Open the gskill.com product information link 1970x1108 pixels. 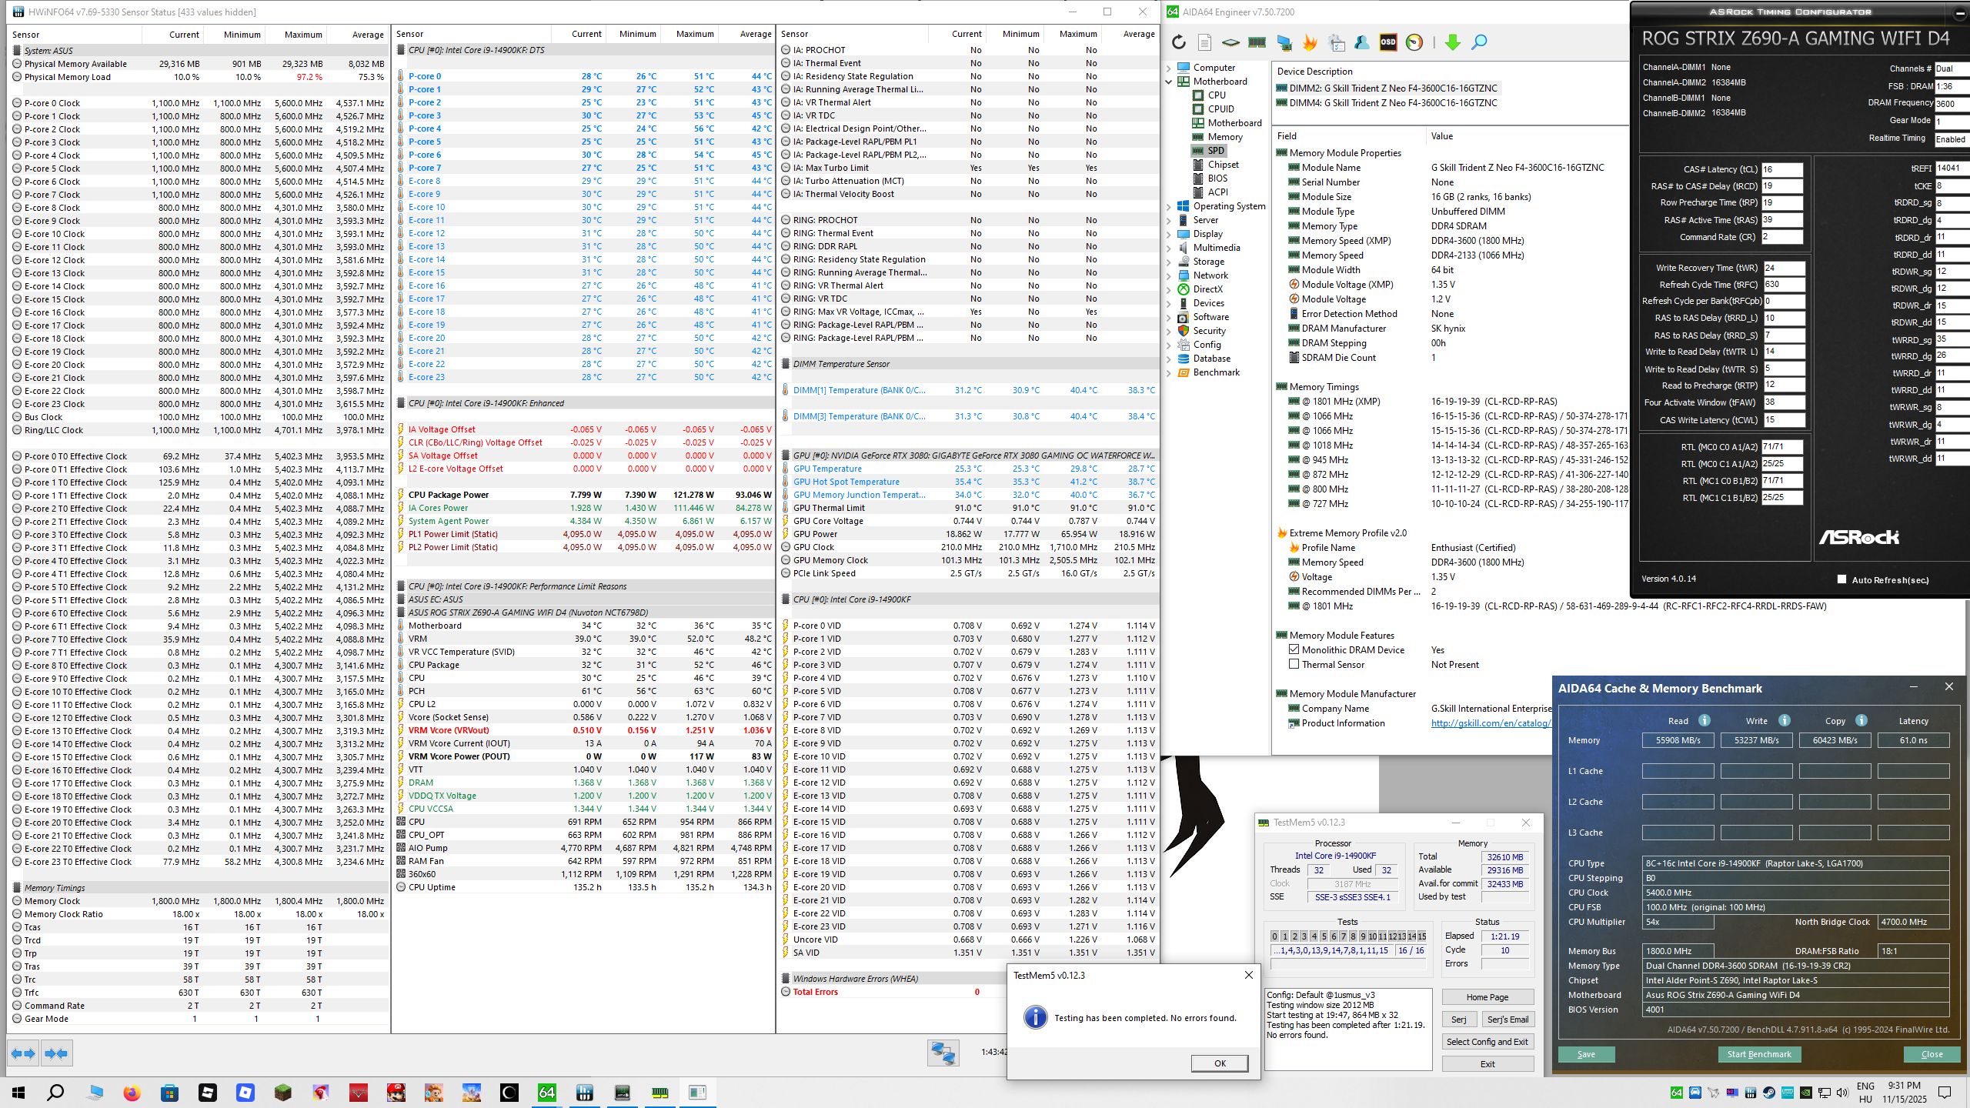pyautogui.click(x=1490, y=723)
